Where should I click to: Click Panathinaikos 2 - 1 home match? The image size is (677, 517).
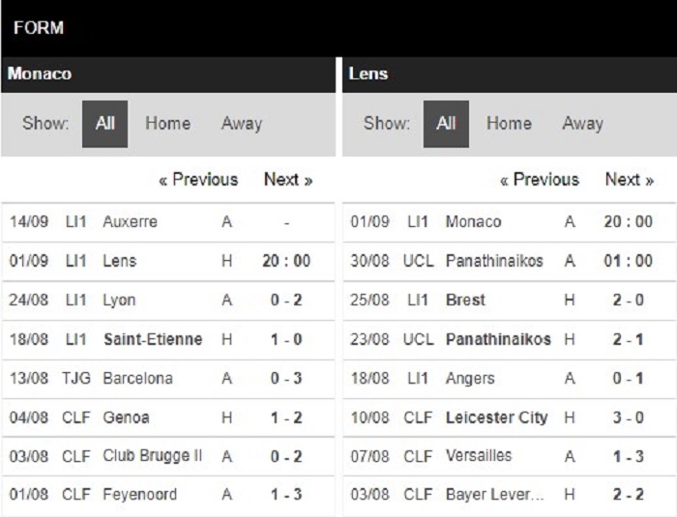coord(509,339)
